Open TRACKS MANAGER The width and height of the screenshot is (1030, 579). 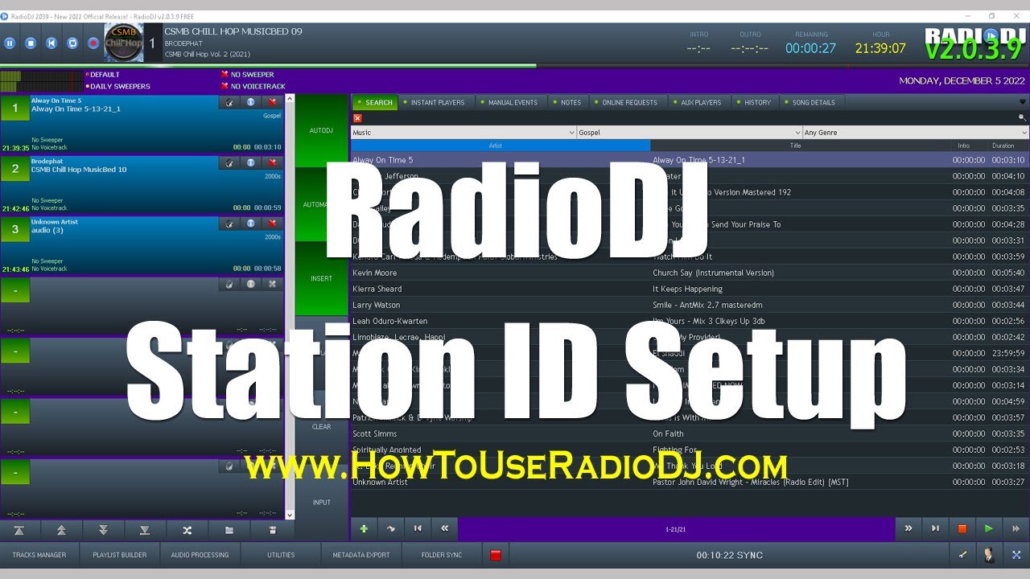click(39, 555)
